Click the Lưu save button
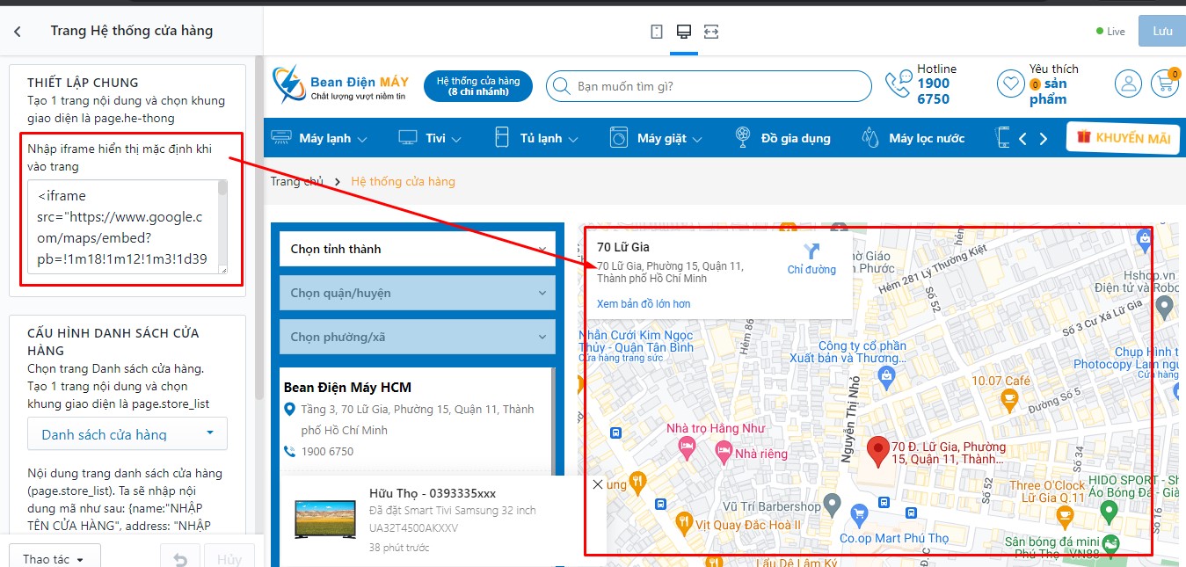Screen dimensions: 1186x567 coord(1162,31)
